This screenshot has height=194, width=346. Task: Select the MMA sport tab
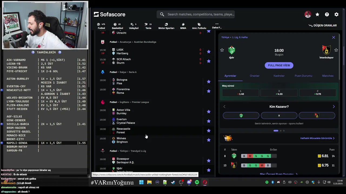pos(183,26)
